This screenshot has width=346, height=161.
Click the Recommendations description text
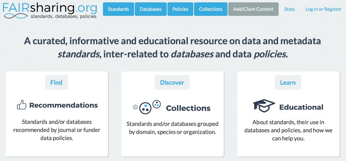click(x=57, y=130)
